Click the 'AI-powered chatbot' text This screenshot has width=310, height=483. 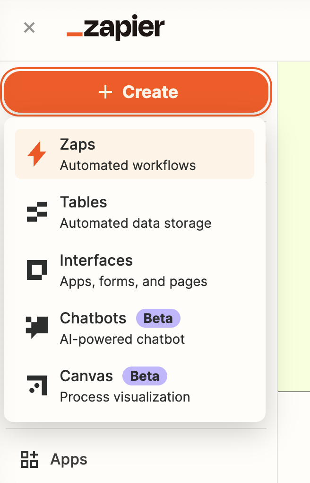[122, 340]
